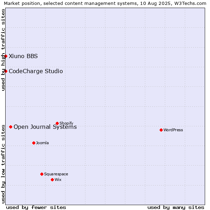Click the Joomla red data point

(x=34, y=143)
